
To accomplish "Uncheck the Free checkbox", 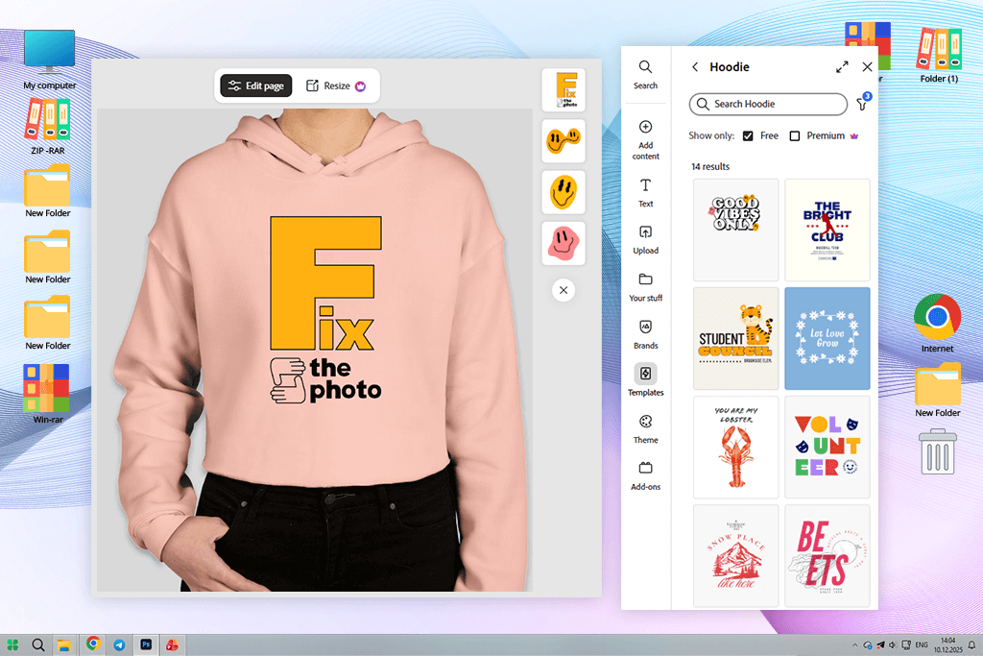I will tap(748, 136).
